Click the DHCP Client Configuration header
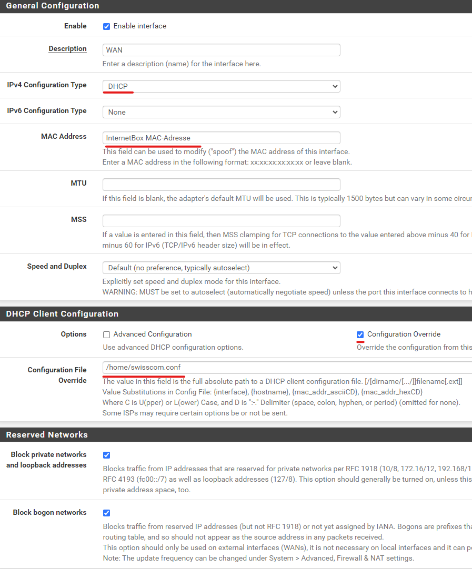 click(x=62, y=314)
